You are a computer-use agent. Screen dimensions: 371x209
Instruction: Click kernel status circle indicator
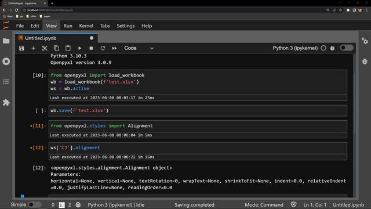(323, 48)
